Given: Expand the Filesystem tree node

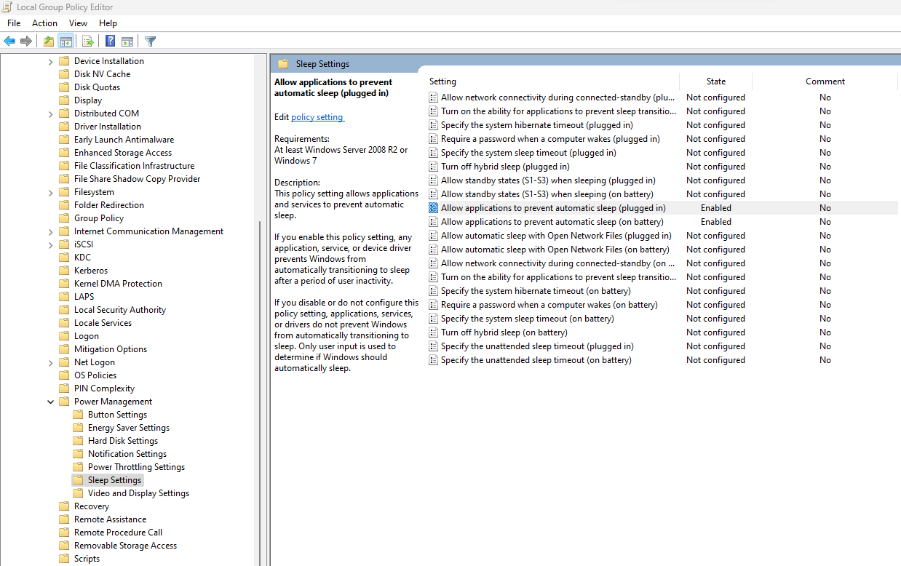Looking at the screenshot, I should [50, 192].
